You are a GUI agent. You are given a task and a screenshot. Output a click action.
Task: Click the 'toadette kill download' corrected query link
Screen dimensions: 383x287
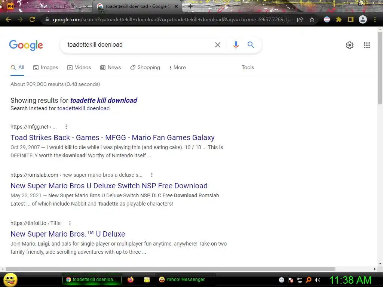[104, 100]
